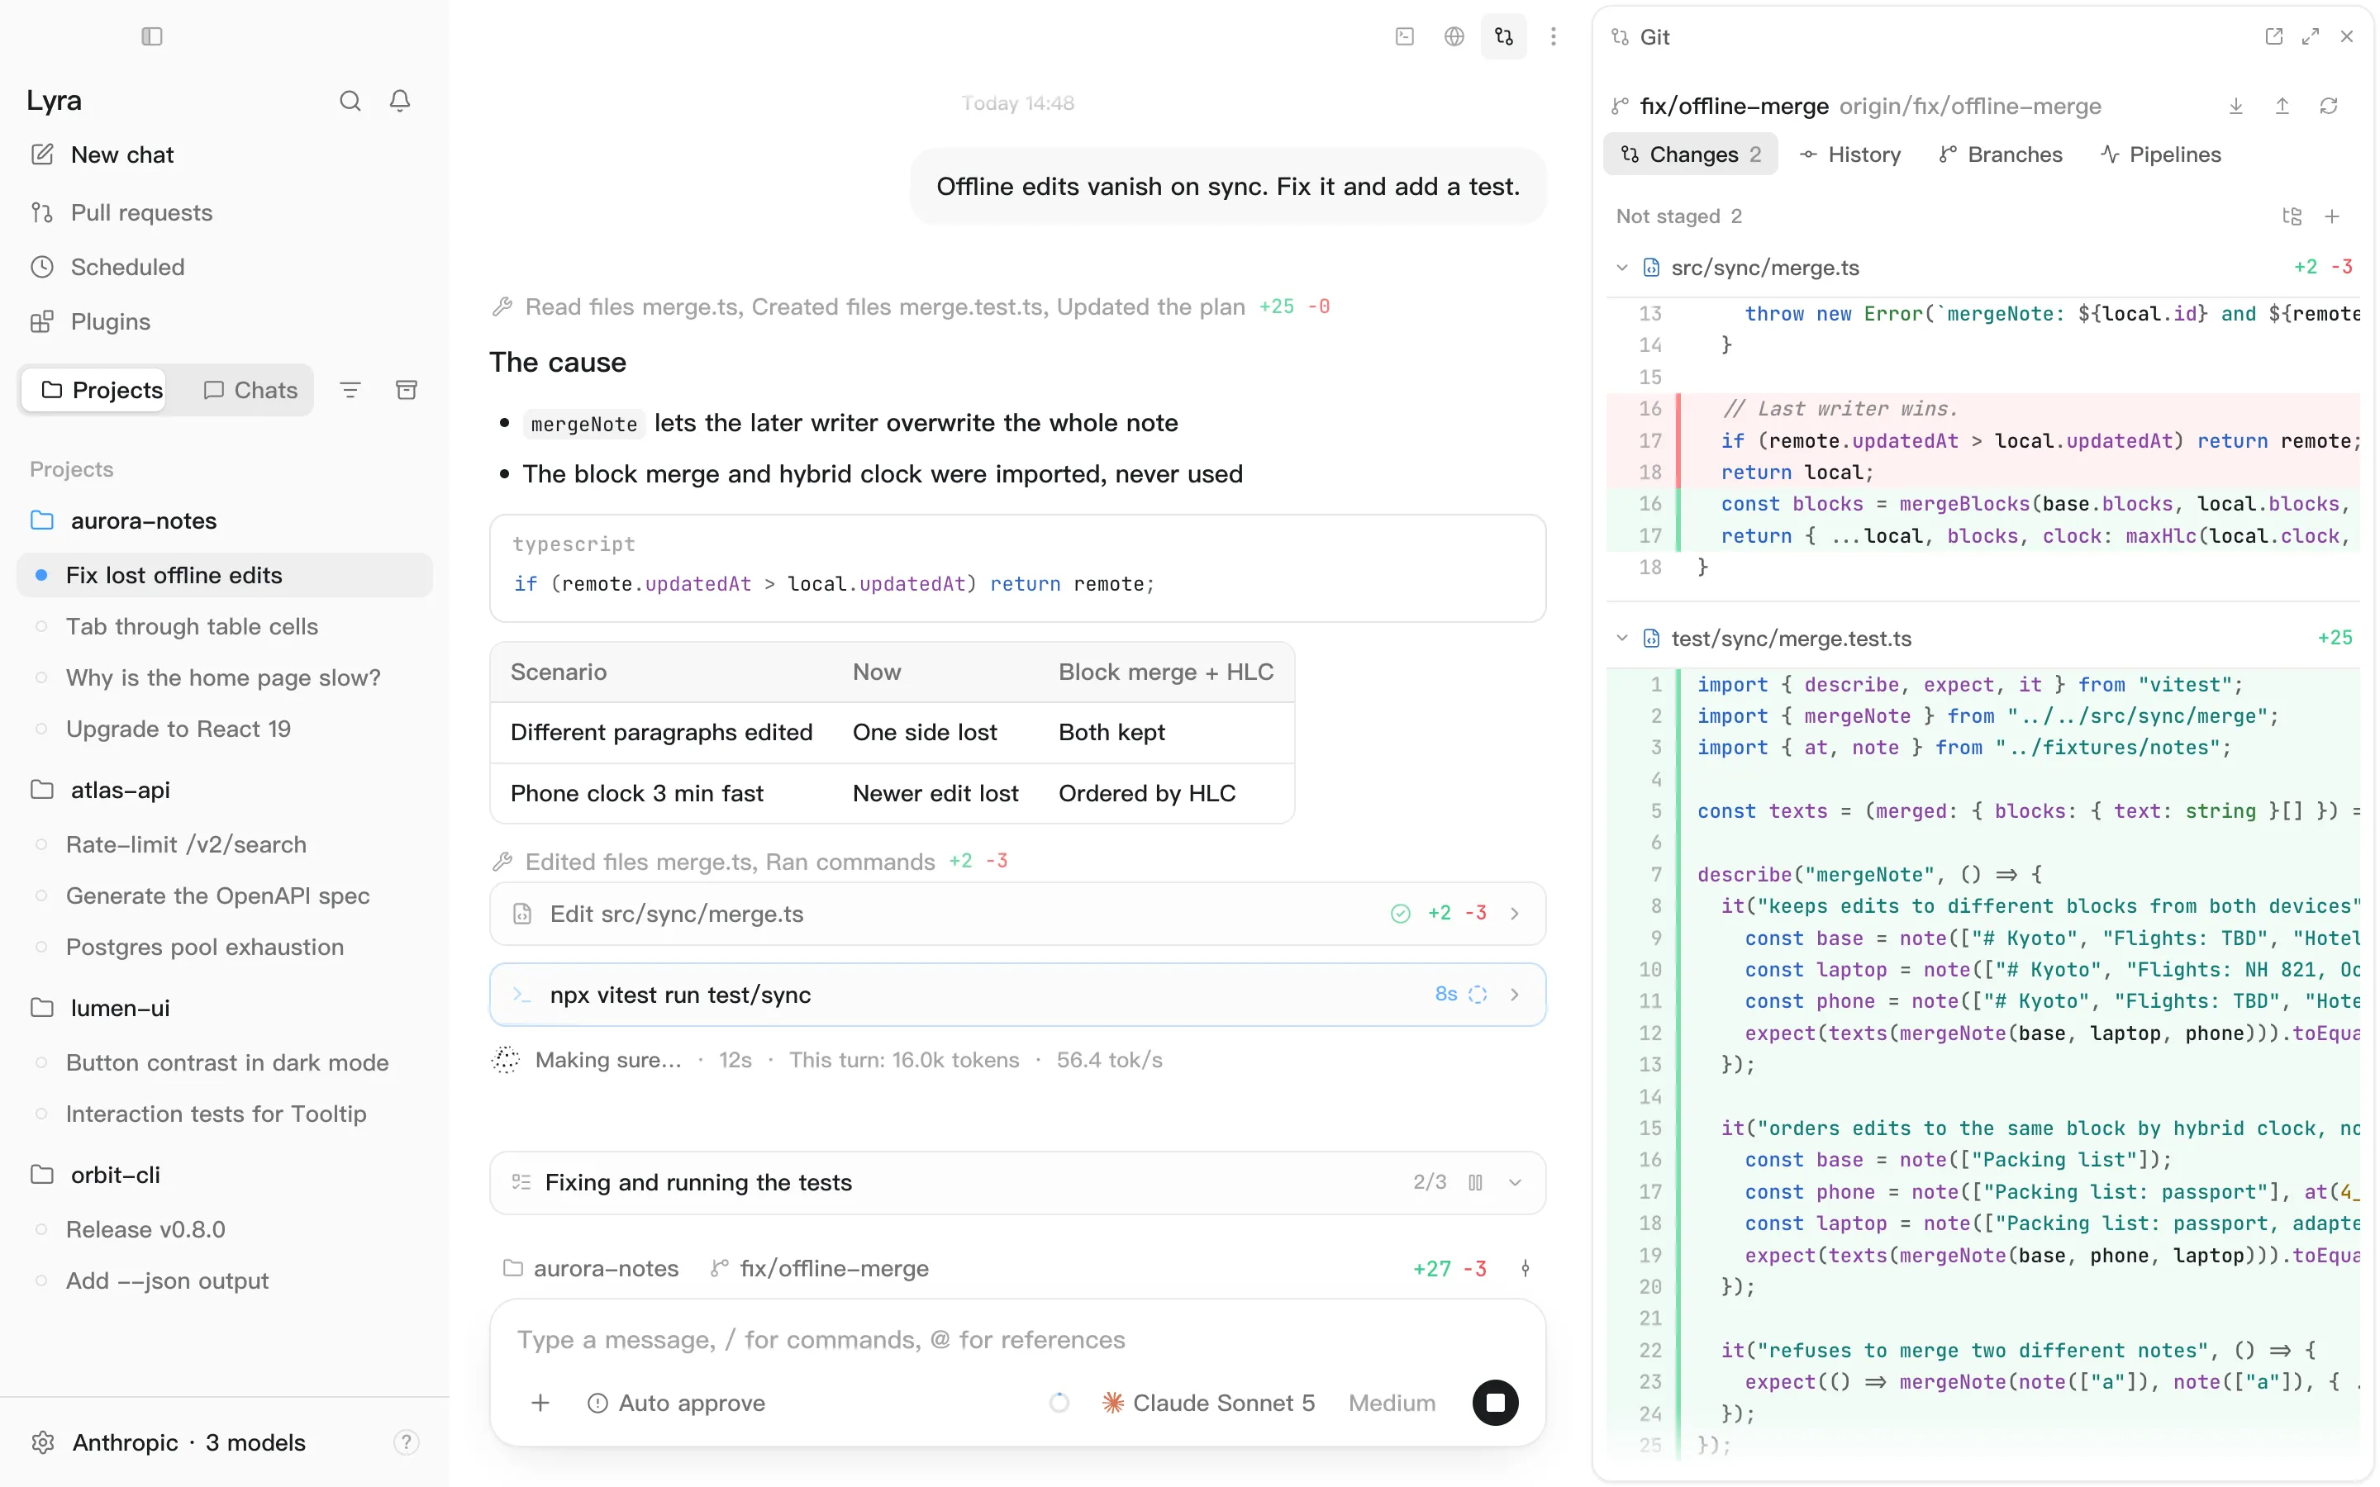
Task: Push changes with upload arrow icon
Action: pos(2282,105)
